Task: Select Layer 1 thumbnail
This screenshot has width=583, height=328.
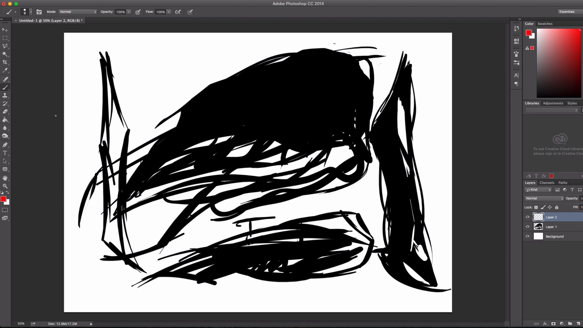Action: [x=538, y=227]
